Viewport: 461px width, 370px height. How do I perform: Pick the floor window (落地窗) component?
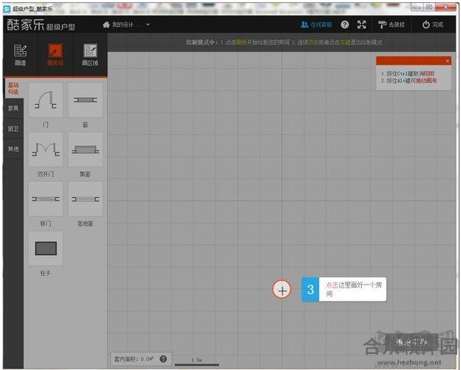pyautogui.click(x=85, y=199)
